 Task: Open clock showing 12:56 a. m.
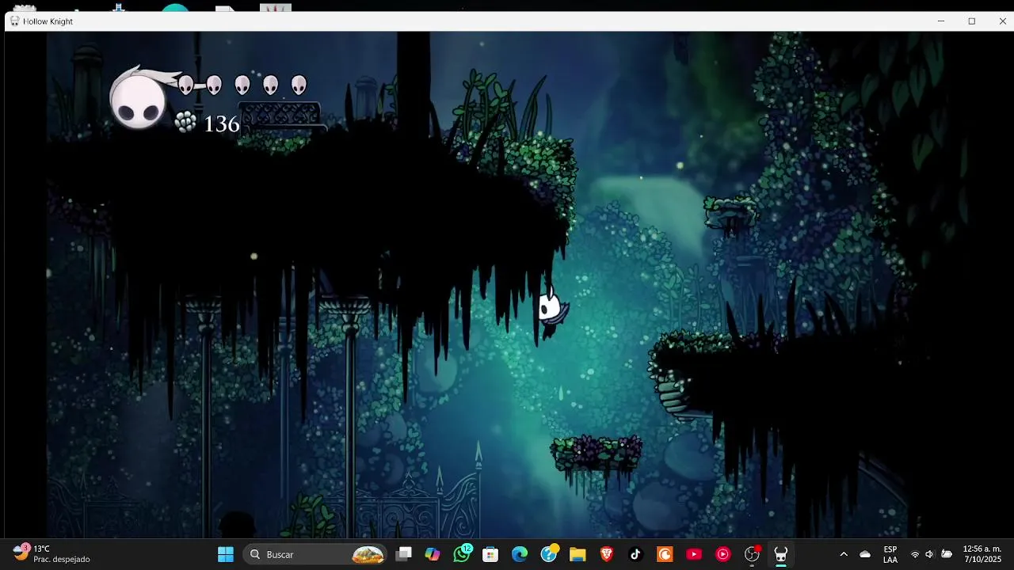click(x=982, y=554)
